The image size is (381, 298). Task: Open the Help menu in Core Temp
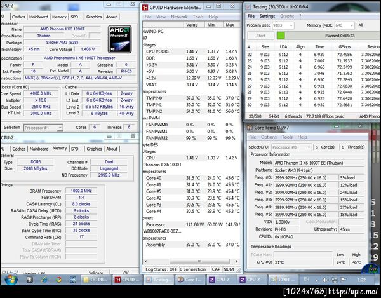click(302, 137)
